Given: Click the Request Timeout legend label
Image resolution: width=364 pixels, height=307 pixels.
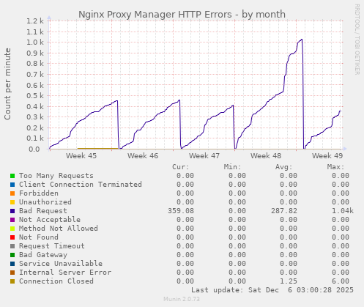Looking at the screenshot, I should click(x=52, y=246).
